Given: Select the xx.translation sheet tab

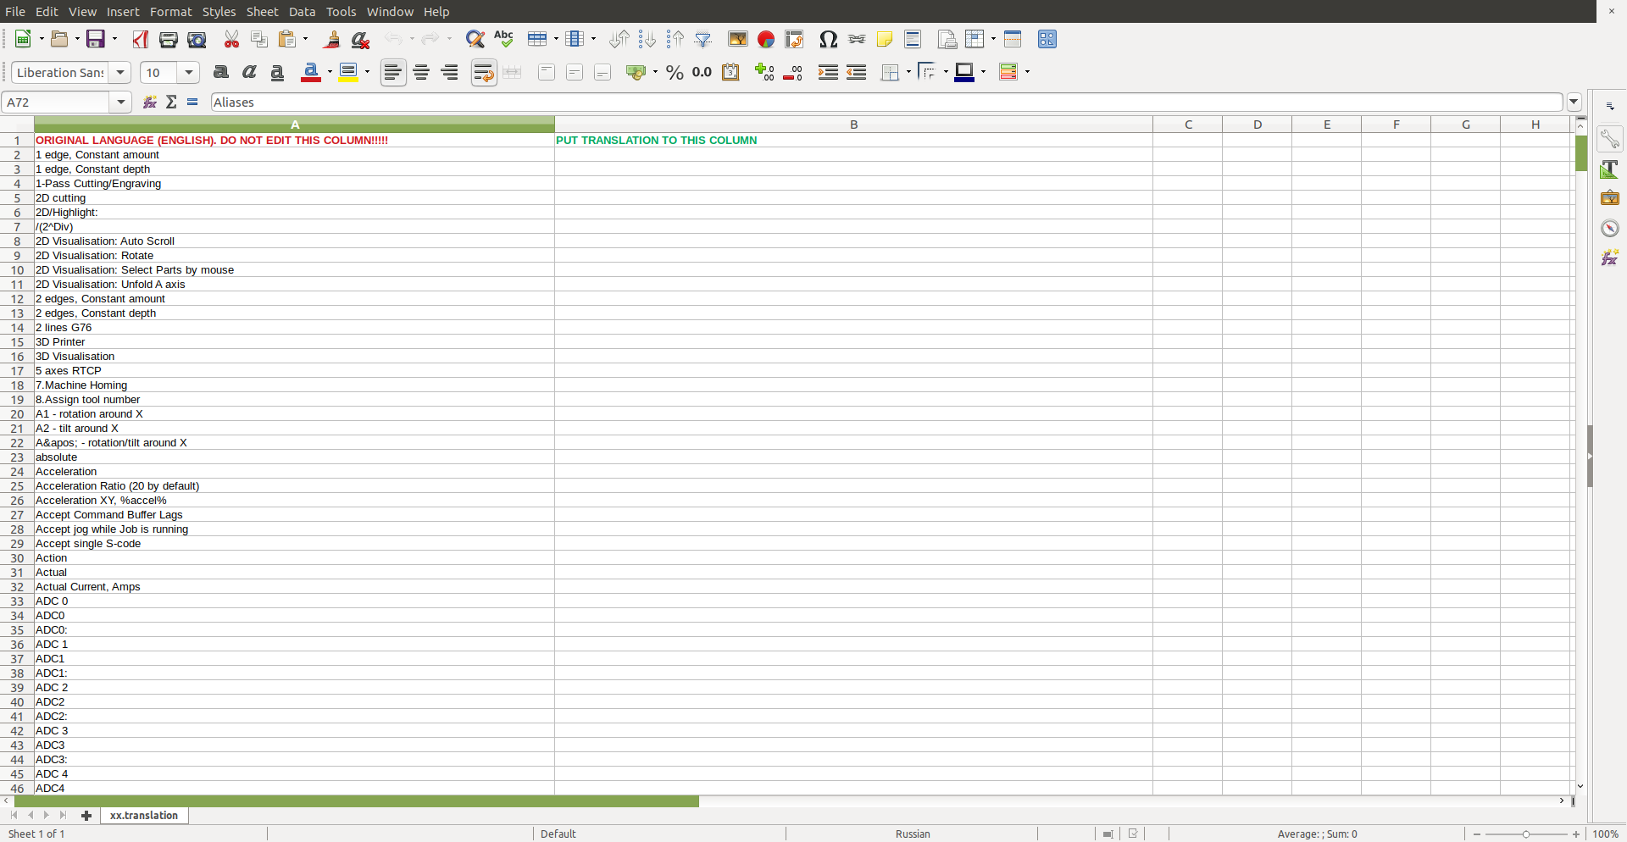Looking at the screenshot, I should (144, 815).
